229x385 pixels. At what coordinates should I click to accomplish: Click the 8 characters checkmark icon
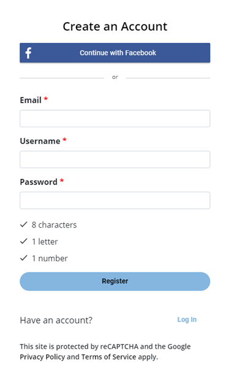tap(24, 225)
